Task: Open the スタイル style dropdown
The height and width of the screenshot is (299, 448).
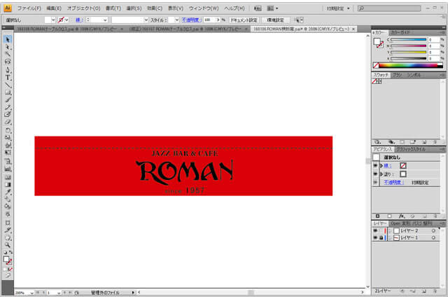Action: (177, 20)
